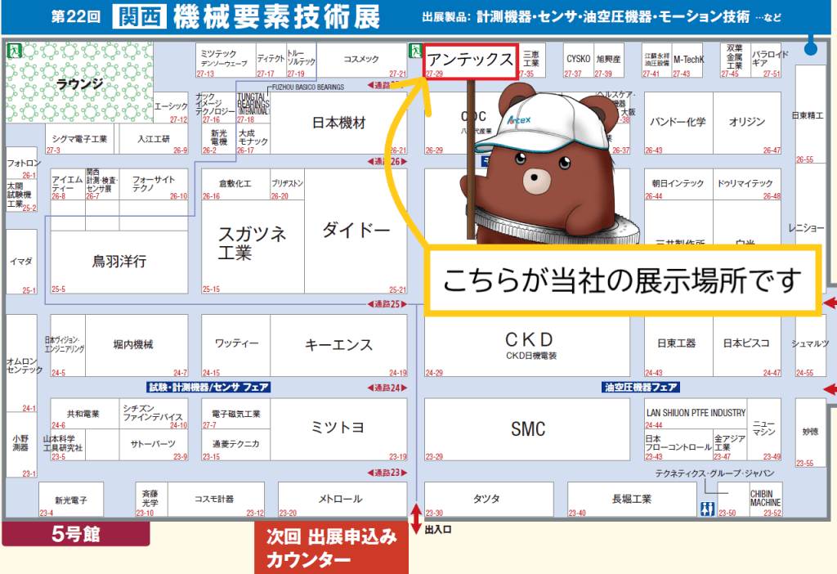Select the 妙徳 booth

point(810,433)
